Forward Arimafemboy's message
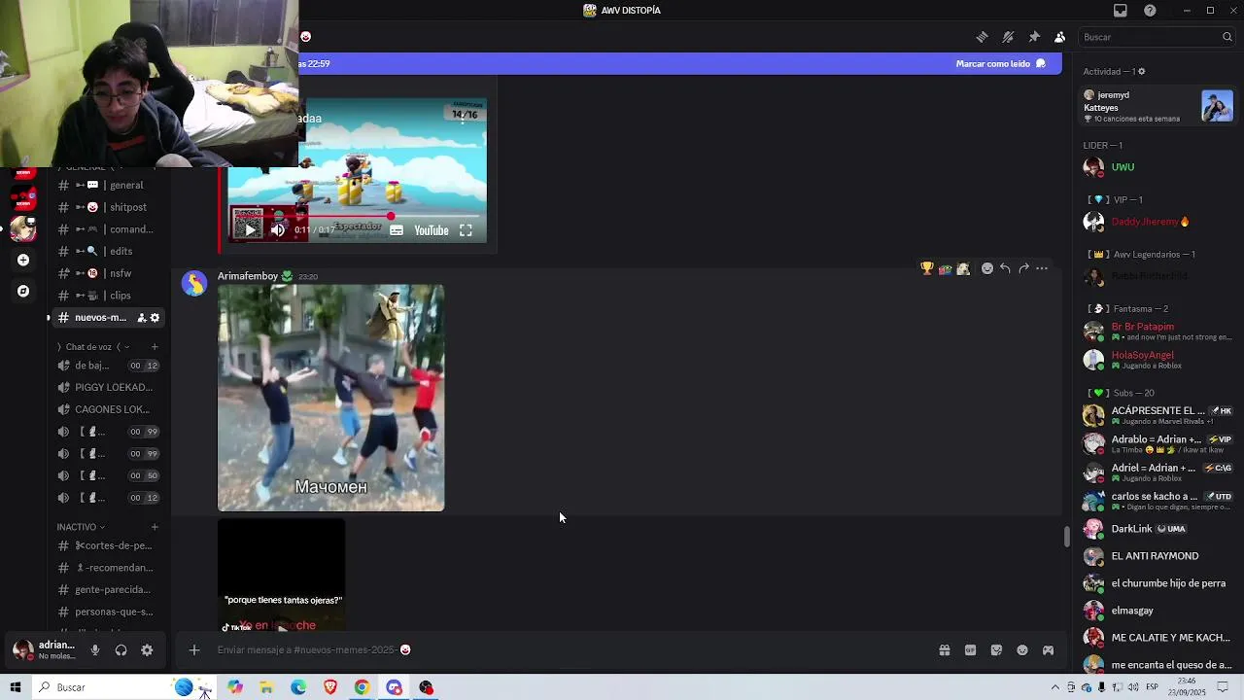1244x700 pixels. click(x=1023, y=268)
